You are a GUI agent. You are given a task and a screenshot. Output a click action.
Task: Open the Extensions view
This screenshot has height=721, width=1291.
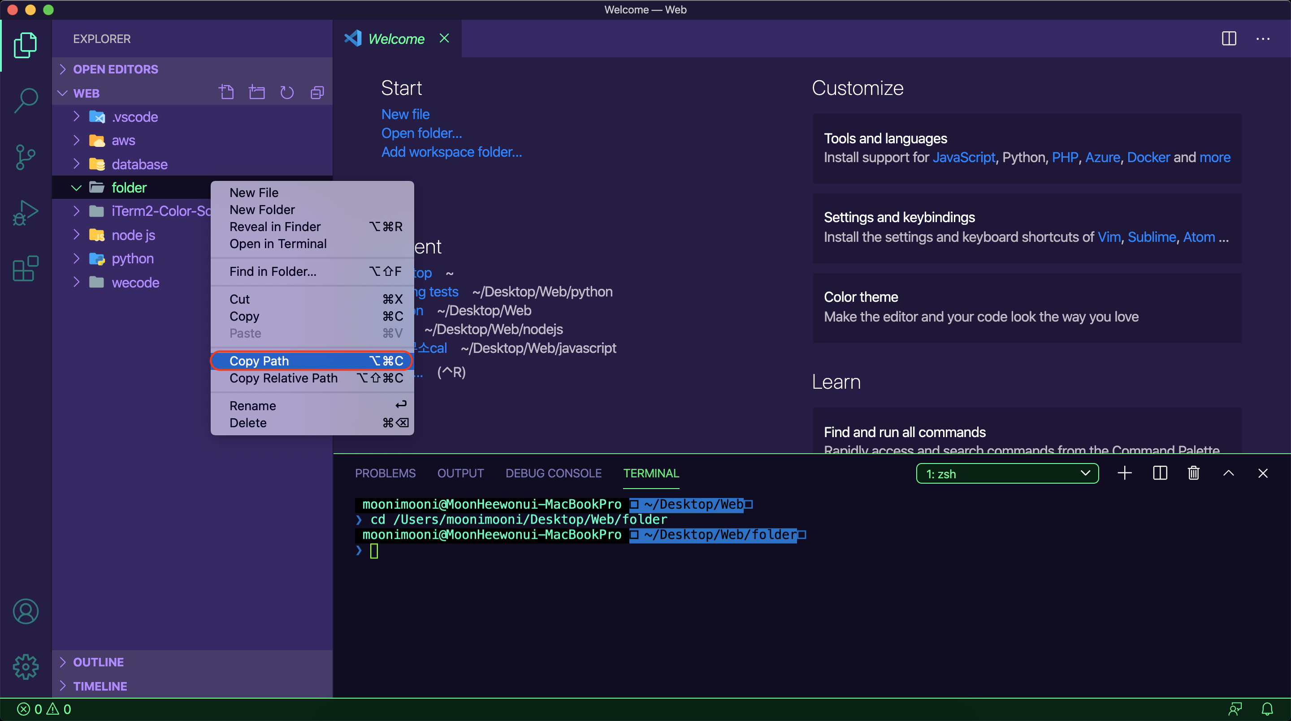26,269
